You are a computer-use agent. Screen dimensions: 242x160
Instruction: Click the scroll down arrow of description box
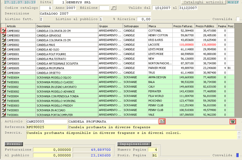point(239,137)
